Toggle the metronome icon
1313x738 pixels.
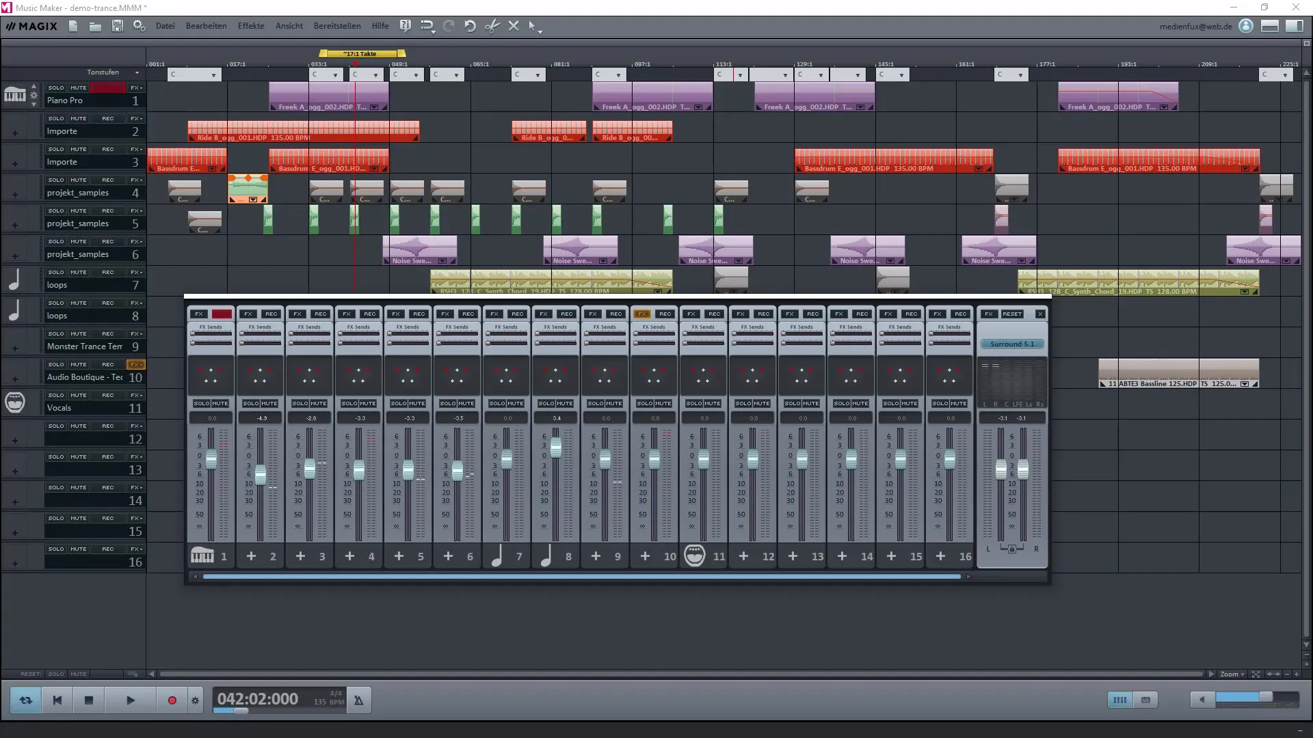pyautogui.click(x=358, y=700)
